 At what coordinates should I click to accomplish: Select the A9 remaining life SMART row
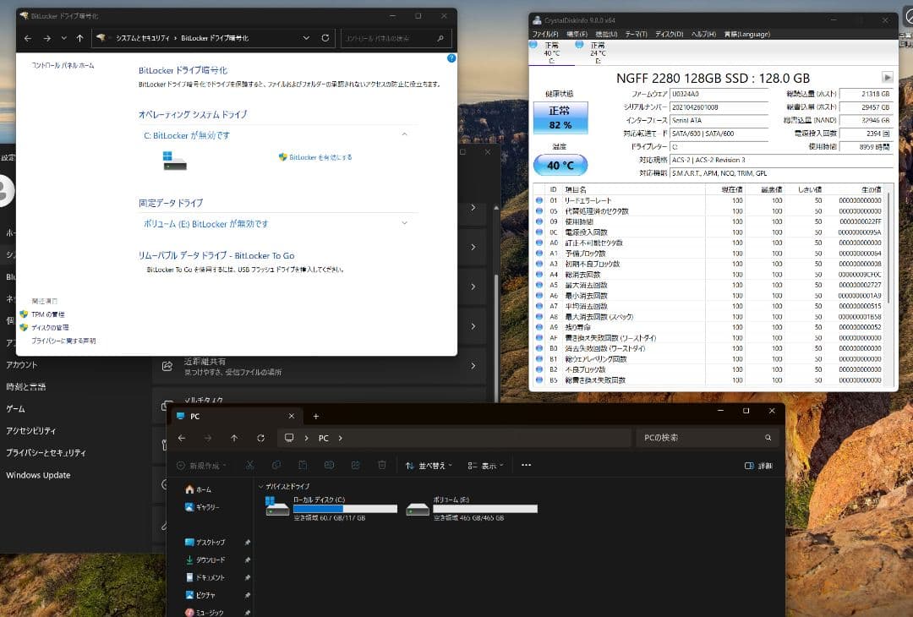click(x=708, y=327)
